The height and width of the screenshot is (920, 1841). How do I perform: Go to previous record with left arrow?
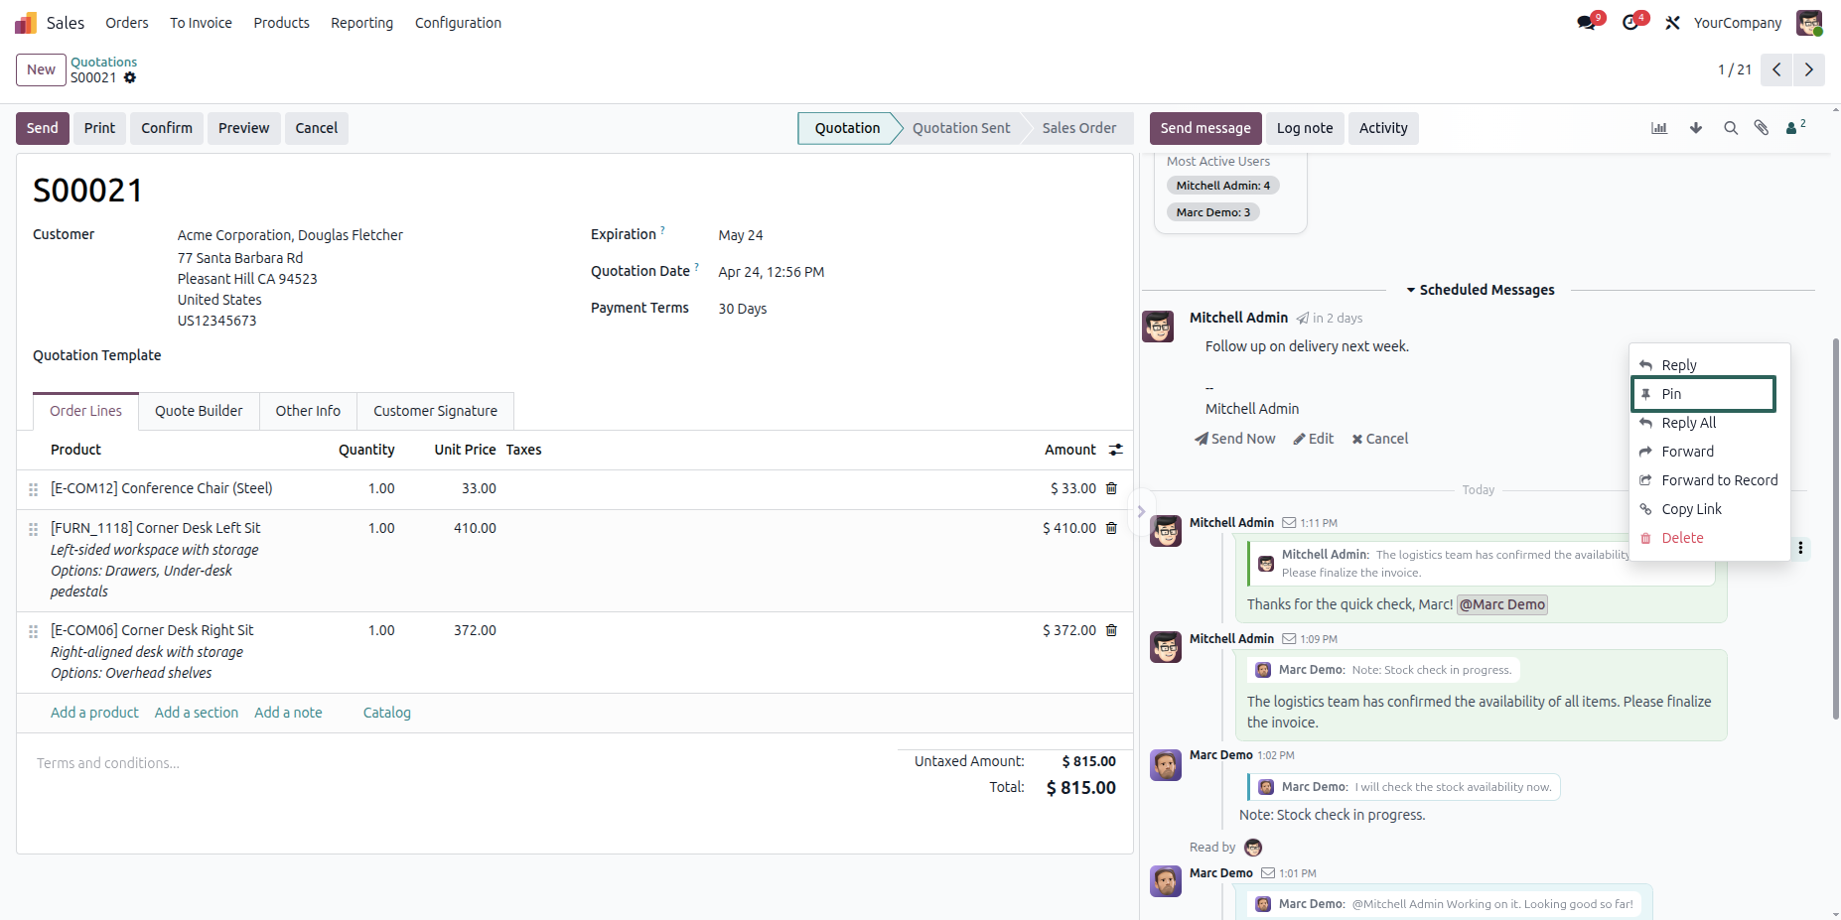[1776, 69]
